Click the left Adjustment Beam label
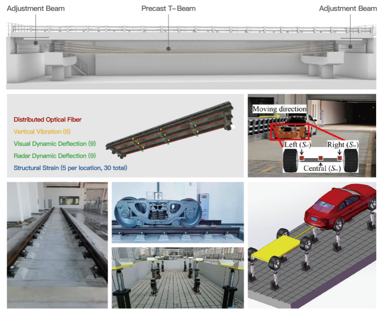The image size is (386, 313). click(x=36, y=8)
